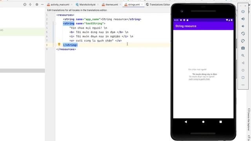The image size is (251, 141).
Task: Take an emulator screenshot with camera icon
Action: [243, 48]
